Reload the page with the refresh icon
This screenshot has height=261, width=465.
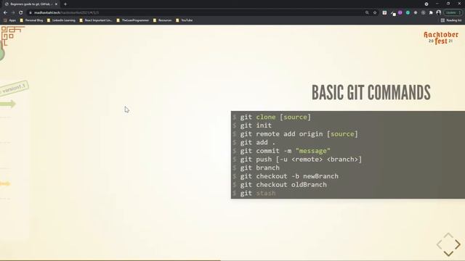21,13
